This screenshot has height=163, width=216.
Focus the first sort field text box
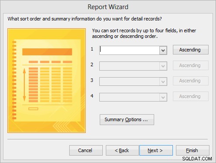pos(129,51)
